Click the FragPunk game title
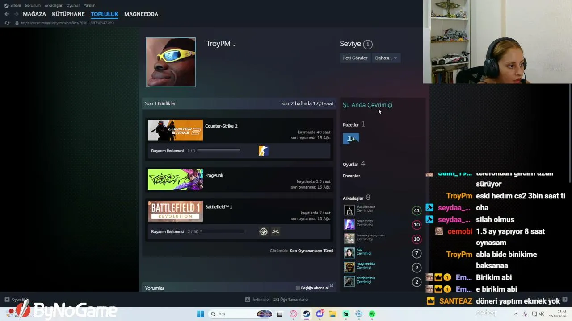The width and height of the screenshot is (572, 321). [214, 175]
